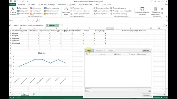Toggle Show Formulas
Image resolution: width=177 pixels, height=99 pixels.
[118, 8]
